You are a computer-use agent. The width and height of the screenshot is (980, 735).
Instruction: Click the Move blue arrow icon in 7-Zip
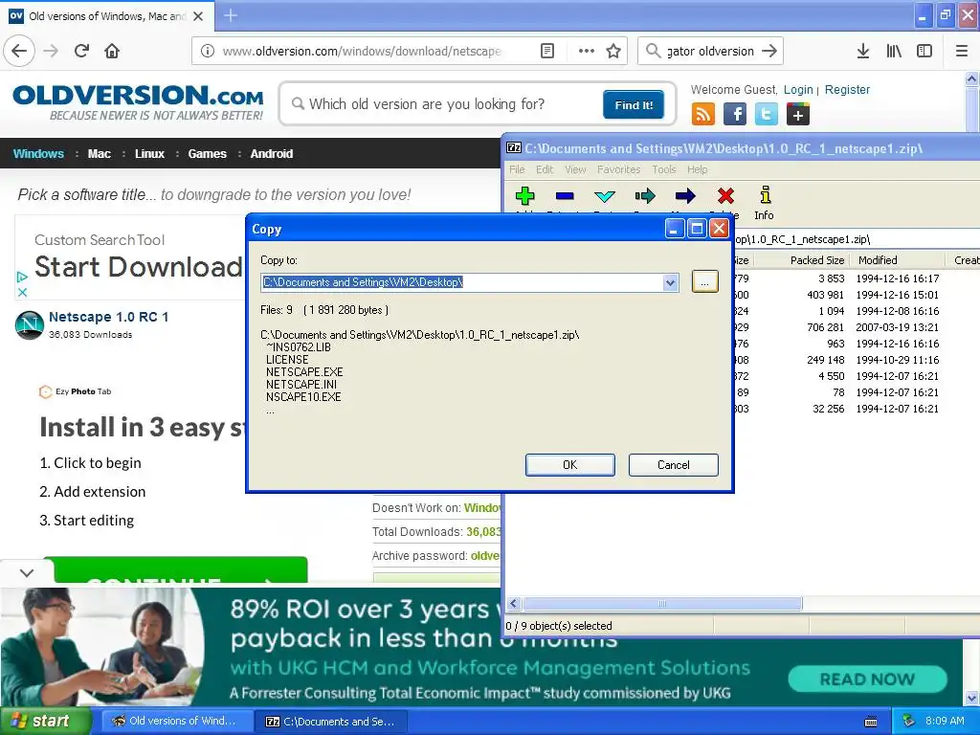click(x=685, y=196)
